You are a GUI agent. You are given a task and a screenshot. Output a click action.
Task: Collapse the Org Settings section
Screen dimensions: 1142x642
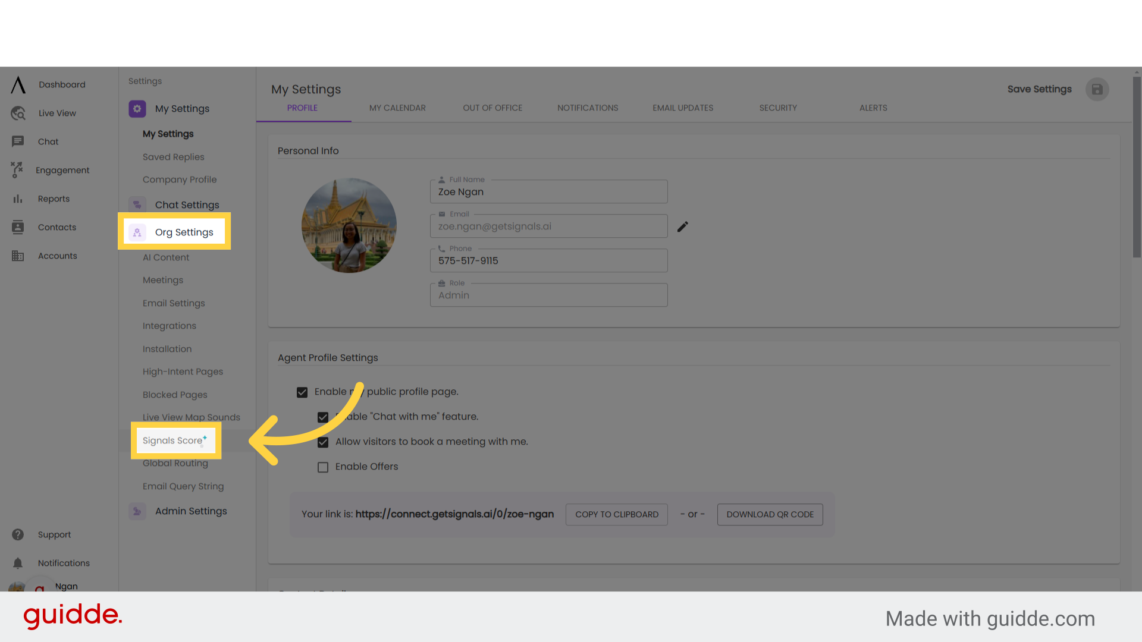point(184,232)
